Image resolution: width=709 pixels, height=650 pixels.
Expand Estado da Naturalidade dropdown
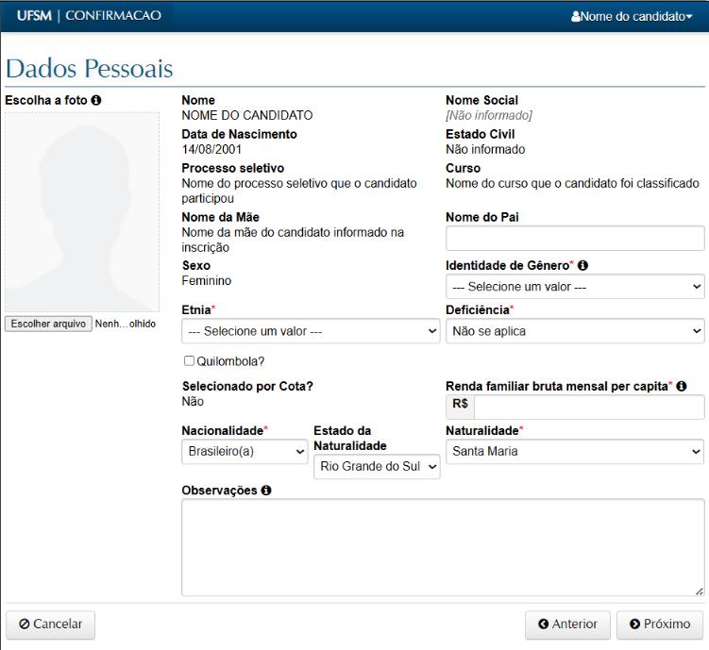(x=377, y=466)
